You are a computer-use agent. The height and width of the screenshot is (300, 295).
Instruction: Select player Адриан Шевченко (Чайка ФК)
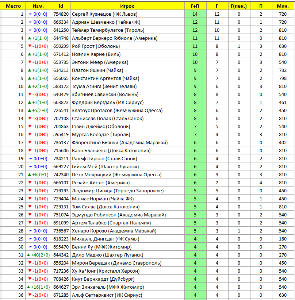click(x=106, y=22)
